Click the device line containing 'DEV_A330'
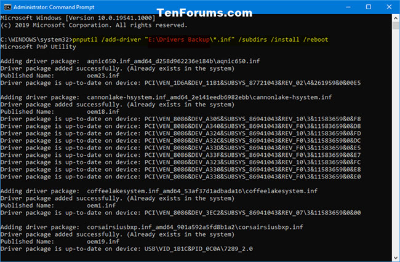Image resolution: width=400 pixels, height=262 pixels. click(x=180, y=170)
